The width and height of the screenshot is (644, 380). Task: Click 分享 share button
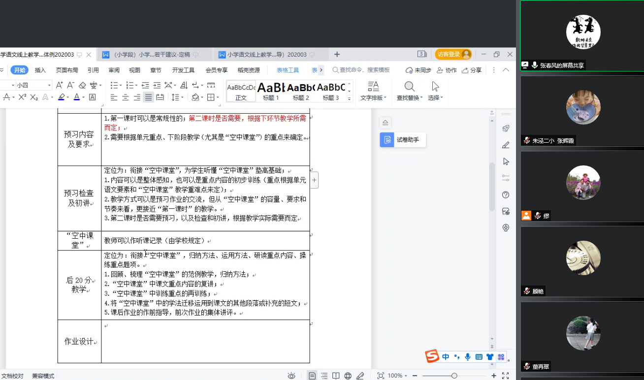(472, 70)
